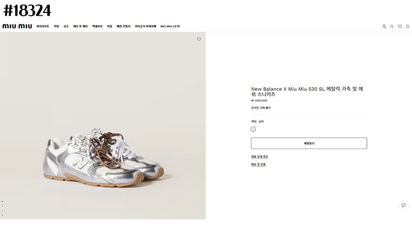
Task: Open the wishlist heart in header
Action: pyautogui.click(x=400, y=26)
